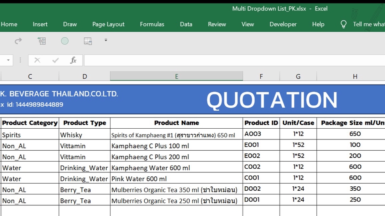The height and width of the screenshot is (216, 385).
Task: Click the Product ID header cell
Action: (261, 123)
